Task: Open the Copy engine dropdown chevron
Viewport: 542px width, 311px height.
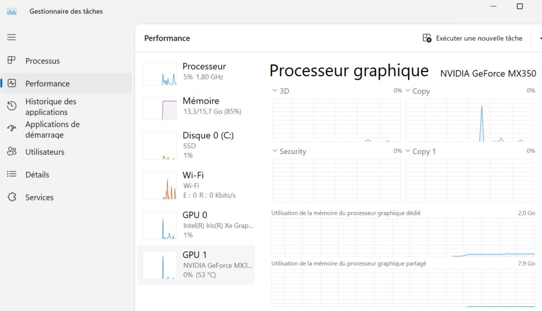Action: click(x=408, y=90)
